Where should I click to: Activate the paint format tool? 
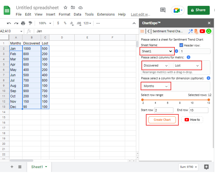click(x=30, y=23)
